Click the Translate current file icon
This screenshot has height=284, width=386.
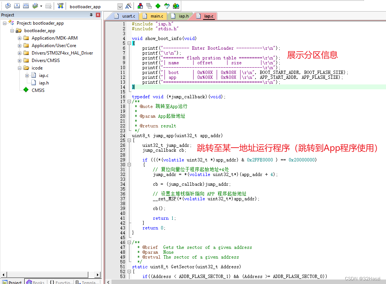tap(7, 6)
